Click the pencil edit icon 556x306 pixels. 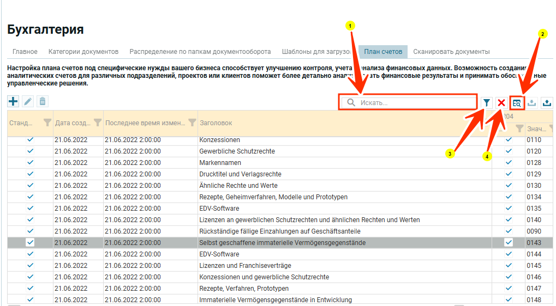point(28,101)
